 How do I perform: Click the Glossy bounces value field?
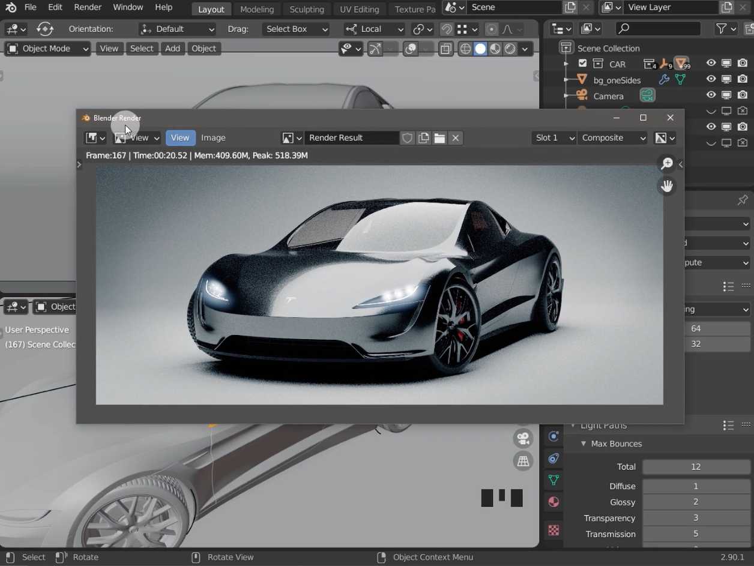click(696, 502)
